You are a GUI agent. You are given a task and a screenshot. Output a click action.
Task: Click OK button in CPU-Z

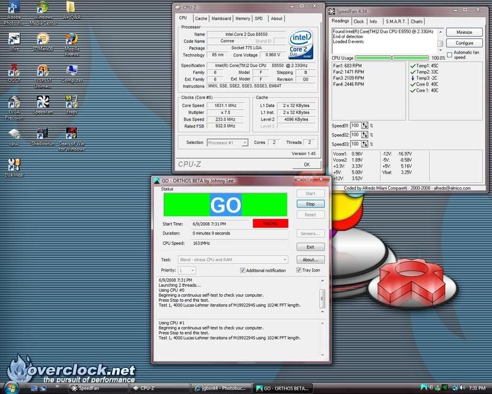pos(306,164)
